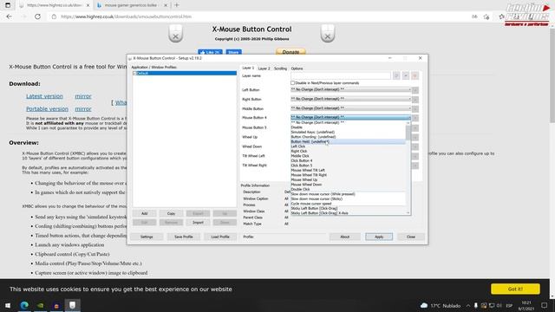Open the gear settings button for Middle Button
This screenshot has width=555, height=312.
(x=415, y=109)
